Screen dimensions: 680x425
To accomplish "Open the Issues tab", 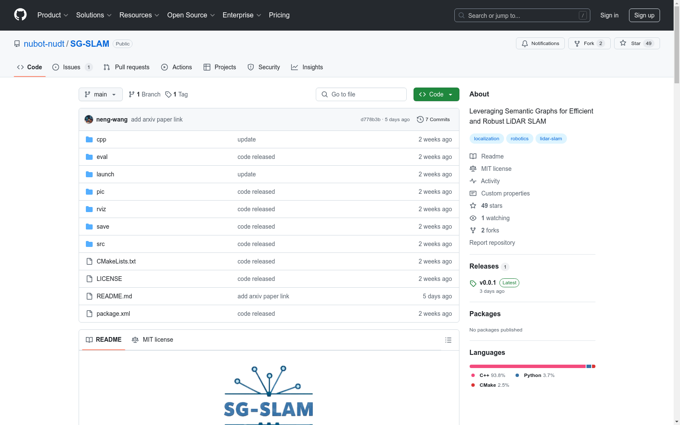I will click(x=72, y=67).
